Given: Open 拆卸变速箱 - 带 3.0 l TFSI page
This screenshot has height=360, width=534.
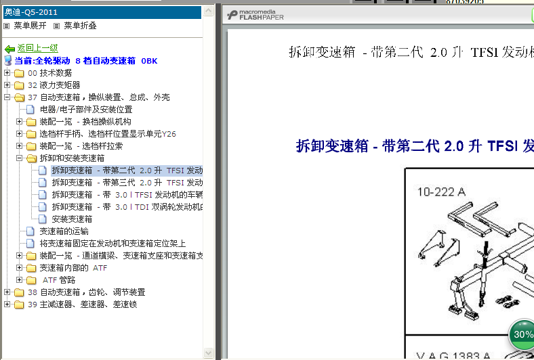Looking at the screenshot, I should 127,195.
